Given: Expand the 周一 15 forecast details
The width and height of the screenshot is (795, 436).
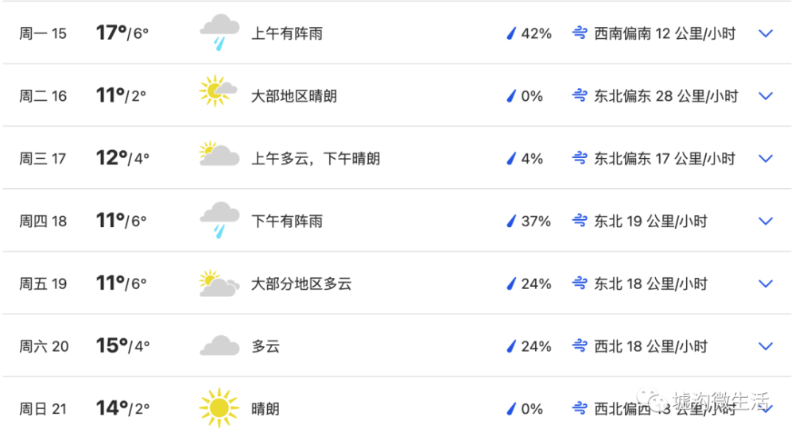Looking at the screenshot, I should coord(766,33).
